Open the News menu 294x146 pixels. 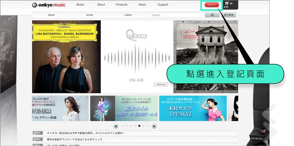(x=142, y=5)
